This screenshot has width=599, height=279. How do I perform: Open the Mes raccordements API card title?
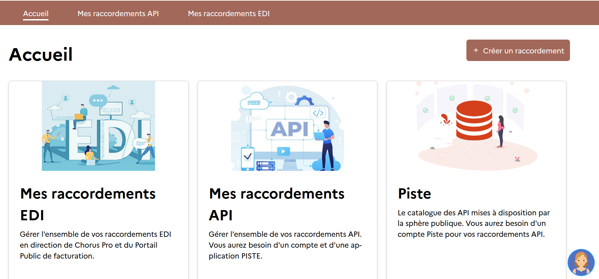click(x=277, y=204)
